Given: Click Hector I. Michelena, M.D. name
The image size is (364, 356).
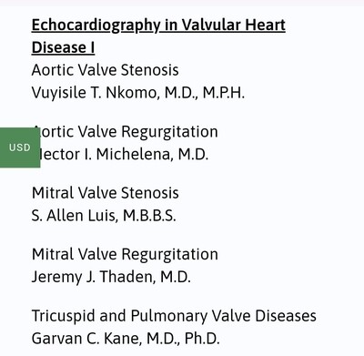Looking at the screenshot, I should [x=120, y=154].
